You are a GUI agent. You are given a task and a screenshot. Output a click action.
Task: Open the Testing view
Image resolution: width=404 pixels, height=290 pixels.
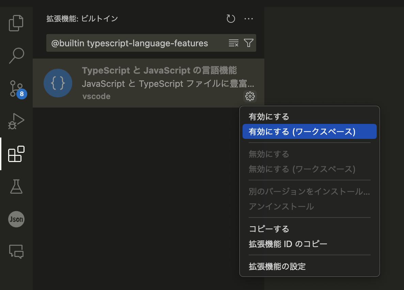(x=16, y=187)
